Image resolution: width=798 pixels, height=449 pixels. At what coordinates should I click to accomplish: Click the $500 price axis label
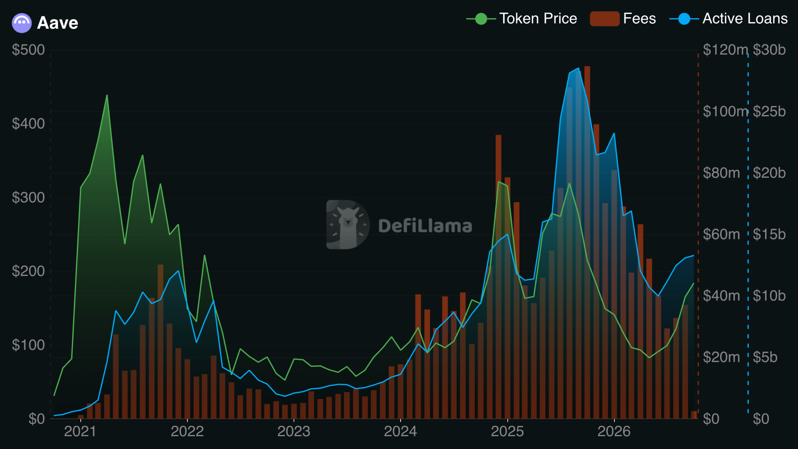tap(28, 50)
